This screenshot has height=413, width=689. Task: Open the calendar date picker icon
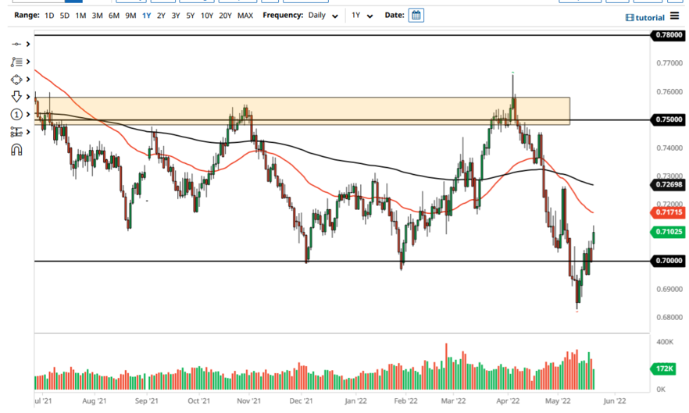point(416,16)
